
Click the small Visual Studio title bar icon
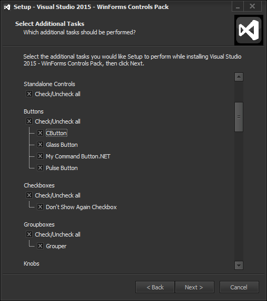[x=7, y=7]
